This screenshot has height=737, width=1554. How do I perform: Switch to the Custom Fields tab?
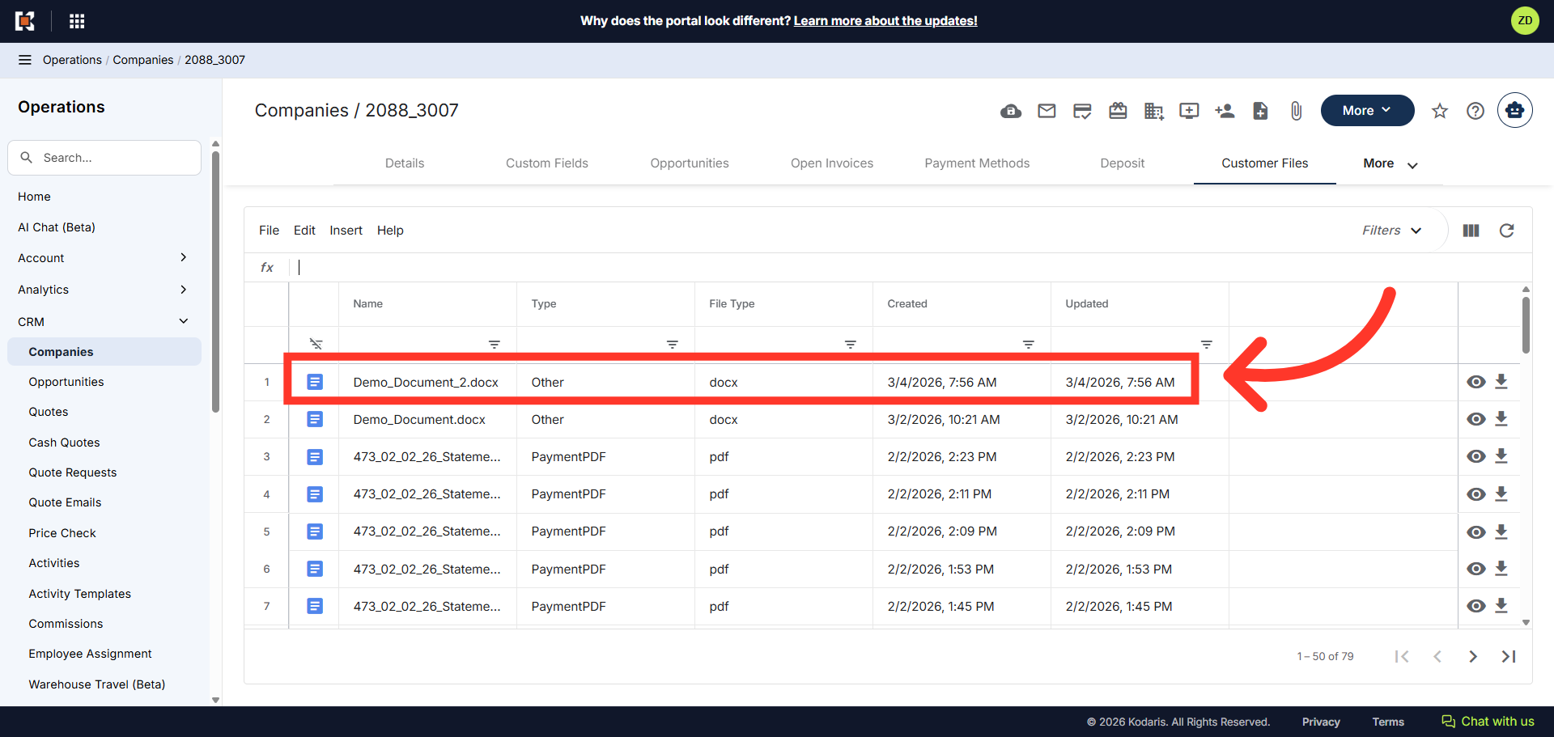point(547,163)
